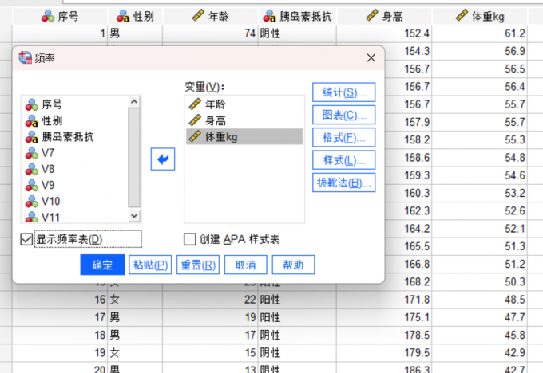Click the 体重kg column header in the data view
This screenshot has width=543, height=373.
(x=480, y=16)
